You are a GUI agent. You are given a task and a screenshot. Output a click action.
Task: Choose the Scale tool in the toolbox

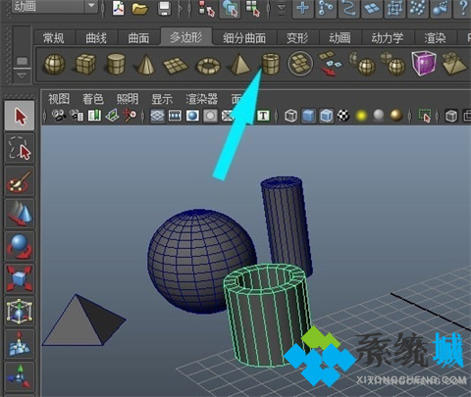point(20,278)
